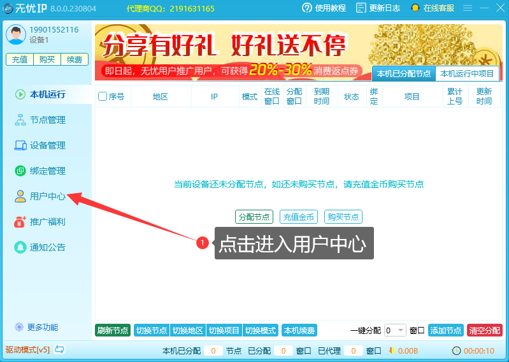Open 设备管理 in the sidebar
Image resolution: width=509 pixels, height=362 pixels.
47,145
